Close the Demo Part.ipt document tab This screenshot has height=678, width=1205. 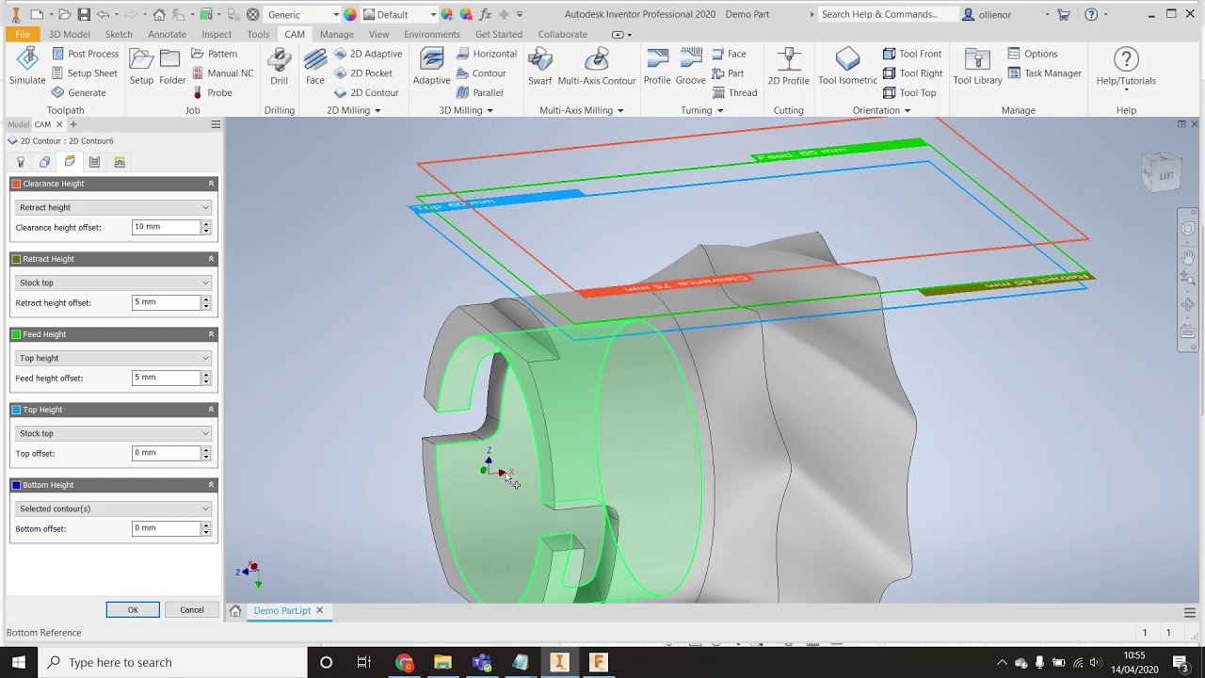click(319, 610)
